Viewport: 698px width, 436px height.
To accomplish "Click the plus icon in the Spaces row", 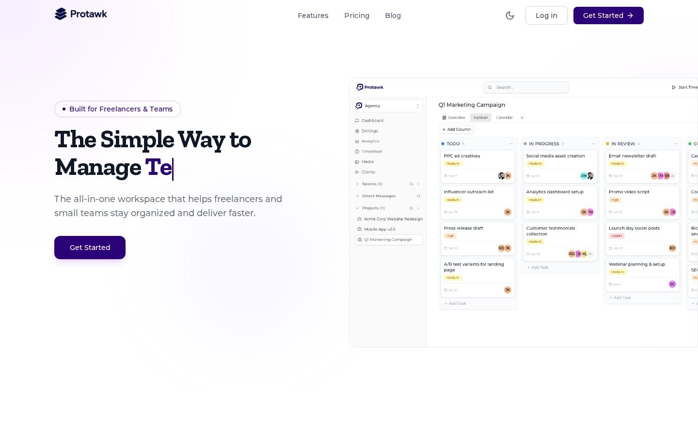I will [x=419, y=184].
